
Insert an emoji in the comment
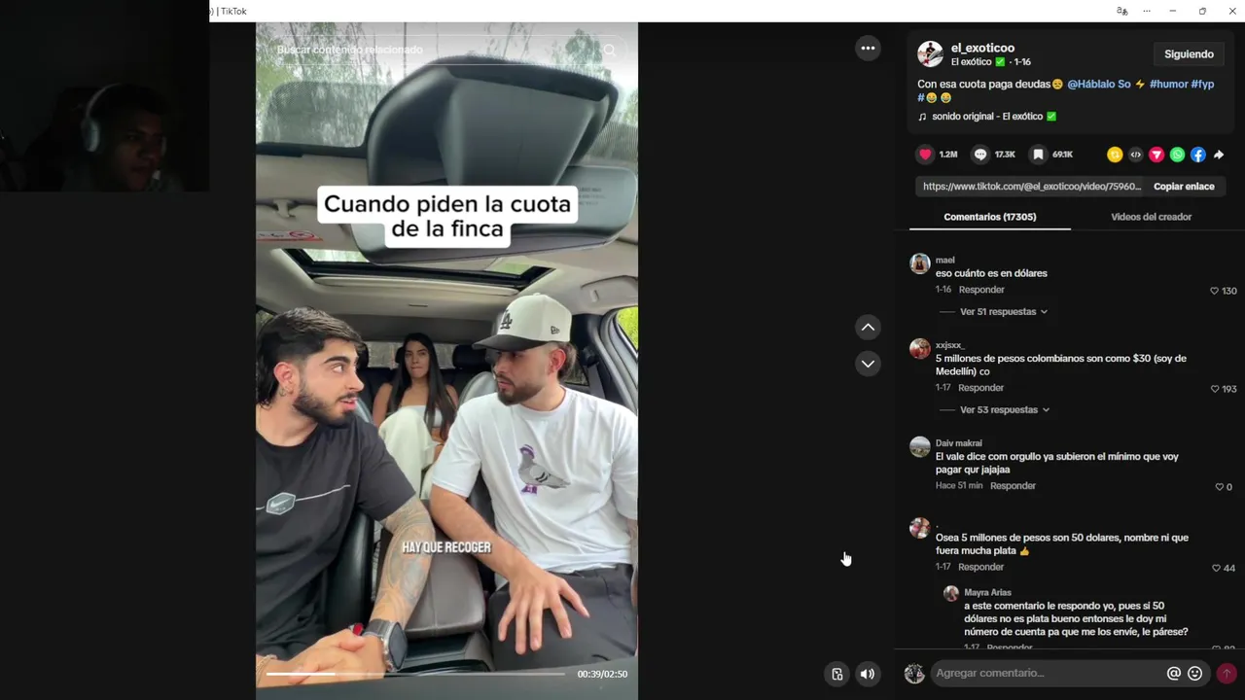tap(1195, 673)
